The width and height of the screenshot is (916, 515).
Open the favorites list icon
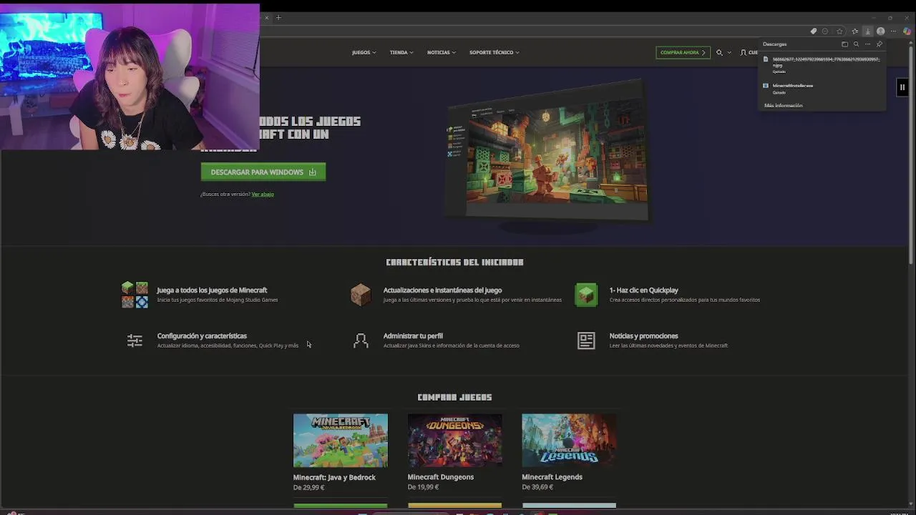tap(854, 31)
